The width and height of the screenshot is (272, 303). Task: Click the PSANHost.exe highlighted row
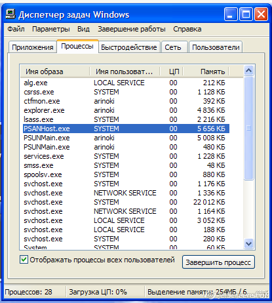(x=126, y=129)
